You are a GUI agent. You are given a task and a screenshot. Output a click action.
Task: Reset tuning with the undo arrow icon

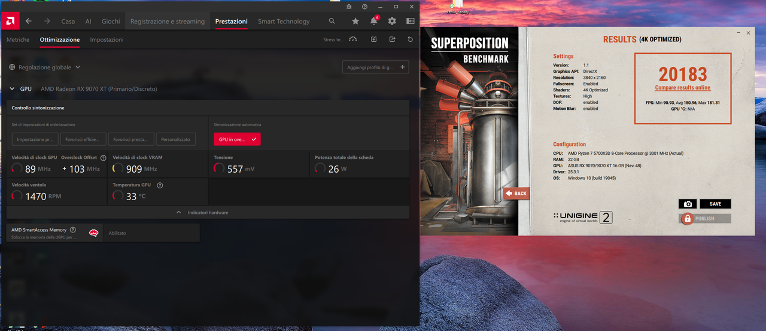coord(411,39)
